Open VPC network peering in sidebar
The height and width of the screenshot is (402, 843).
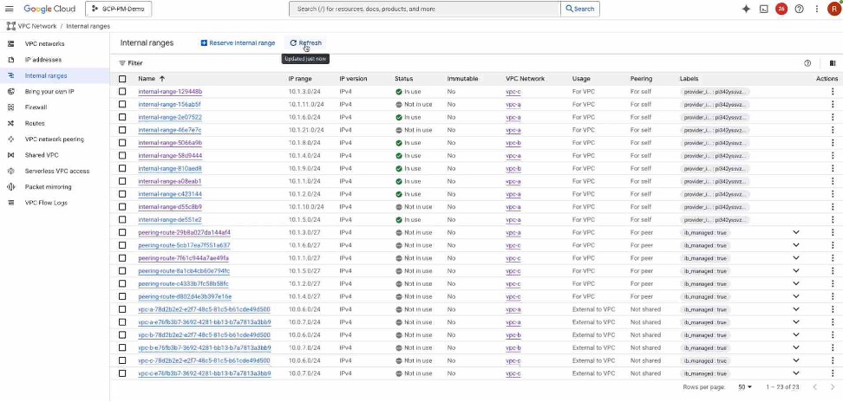[x=54, y=139]
